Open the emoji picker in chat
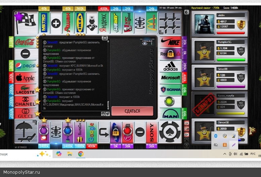 pos(103,114)
